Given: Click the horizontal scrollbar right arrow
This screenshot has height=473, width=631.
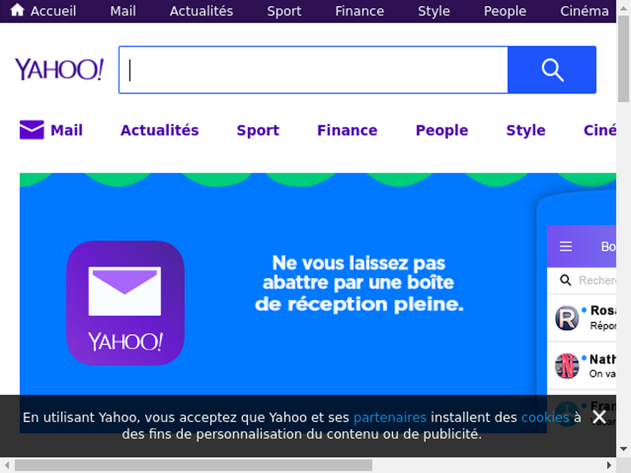Looking at the screenshot, I should tap(609, 466).
